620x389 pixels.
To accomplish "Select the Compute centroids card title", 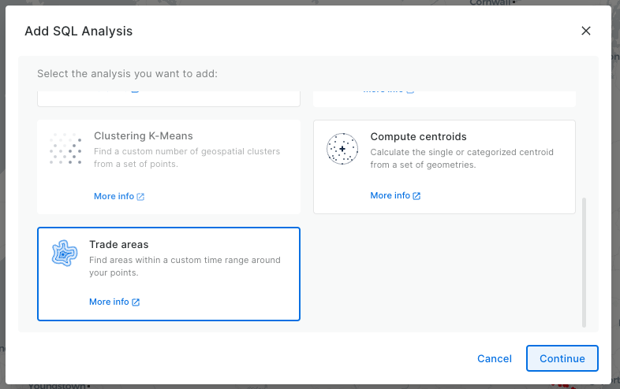I will (418, 136).
